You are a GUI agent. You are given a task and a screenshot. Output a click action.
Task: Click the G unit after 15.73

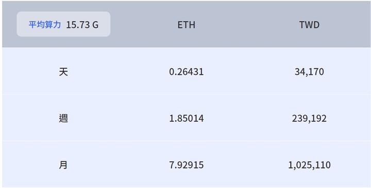click(95, 25)
